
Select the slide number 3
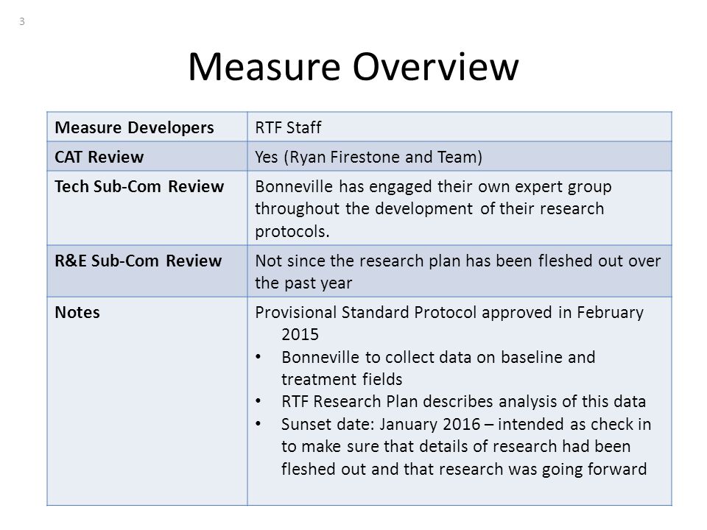pos(21,21)
